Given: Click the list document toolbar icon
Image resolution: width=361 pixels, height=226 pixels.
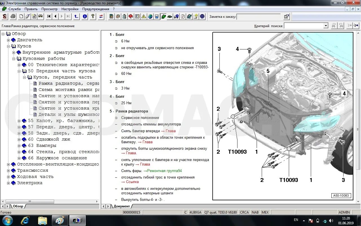Looking at the screenshot, I should (137, 16).
